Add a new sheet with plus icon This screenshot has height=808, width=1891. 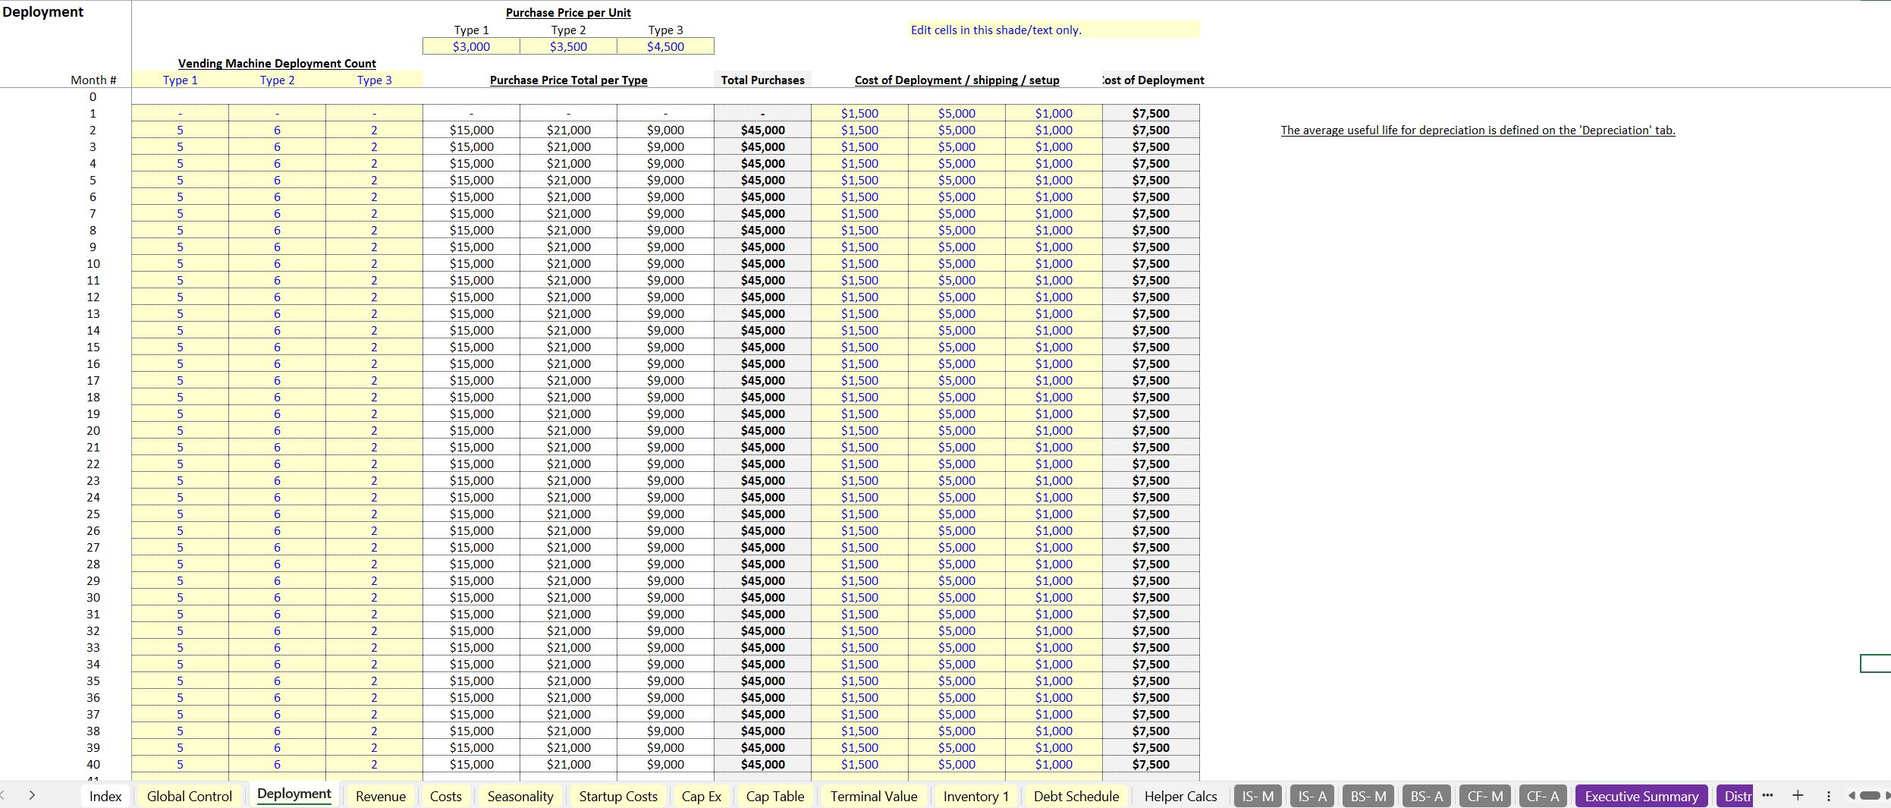click(1798, 795)
